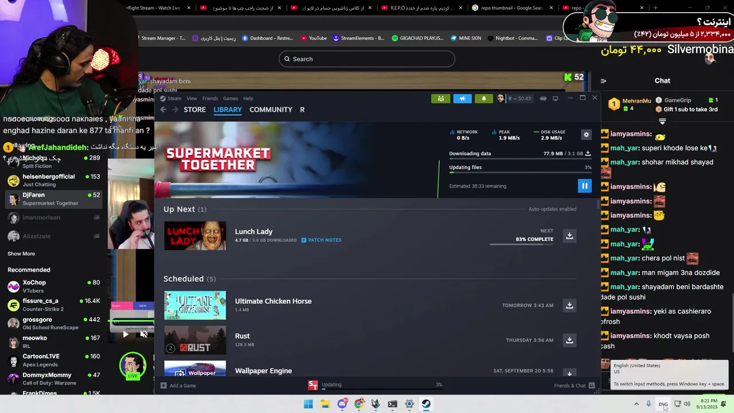Open heisenbergofficial channel in sidebar
734x413 pixels.
tap(53, 180)
